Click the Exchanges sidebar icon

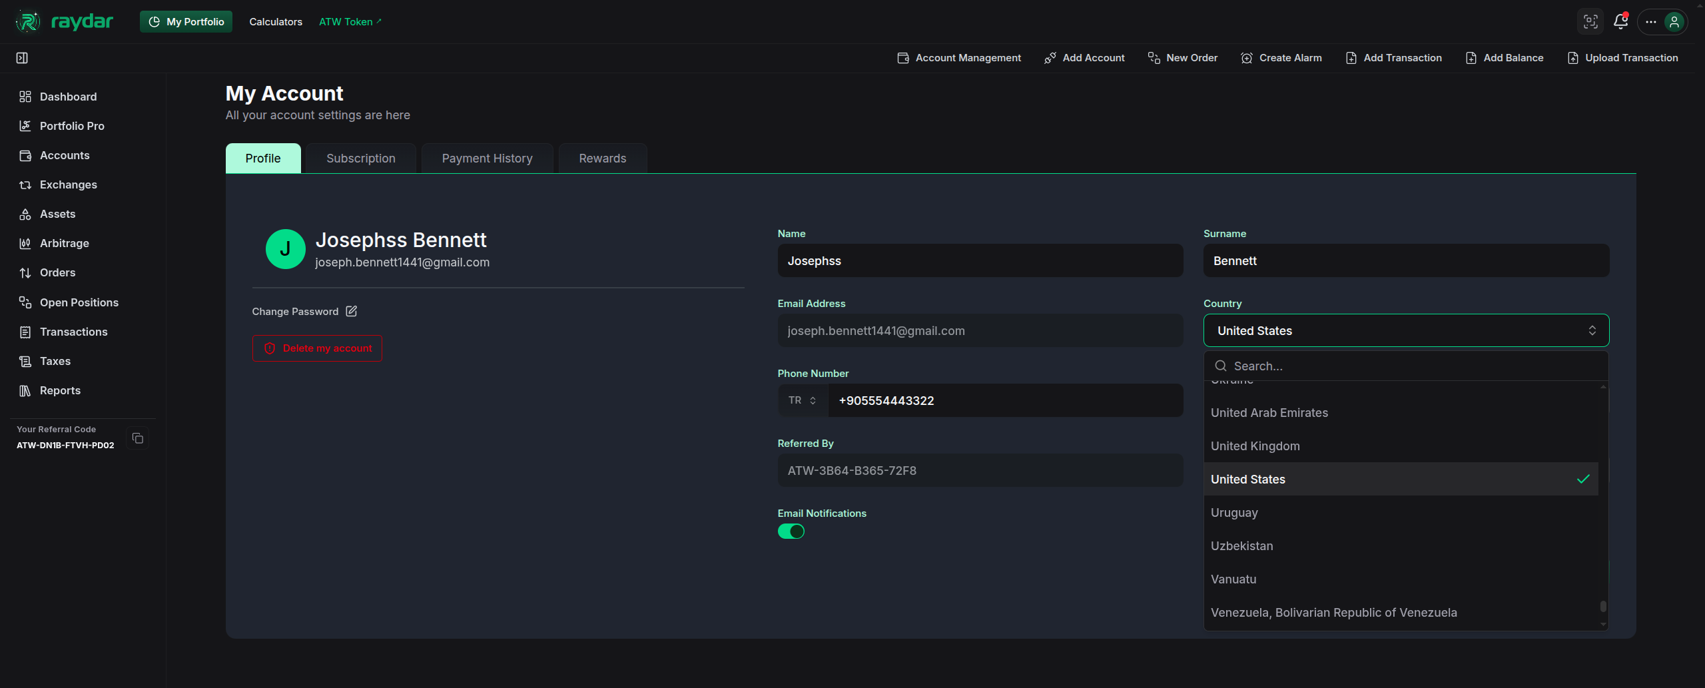pyautogui.click(x=25, y=184)
